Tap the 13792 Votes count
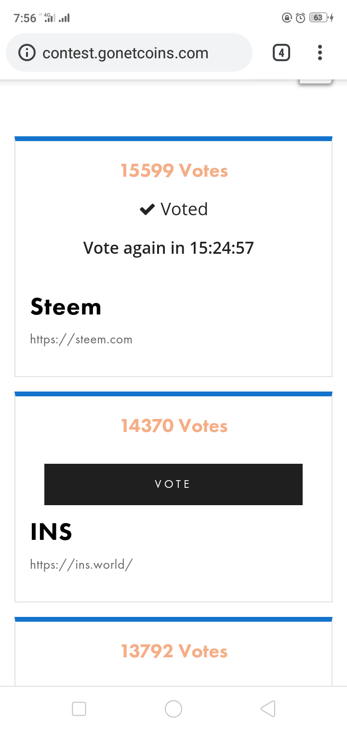The image size is (347, 732). click(x=174, y=651)
